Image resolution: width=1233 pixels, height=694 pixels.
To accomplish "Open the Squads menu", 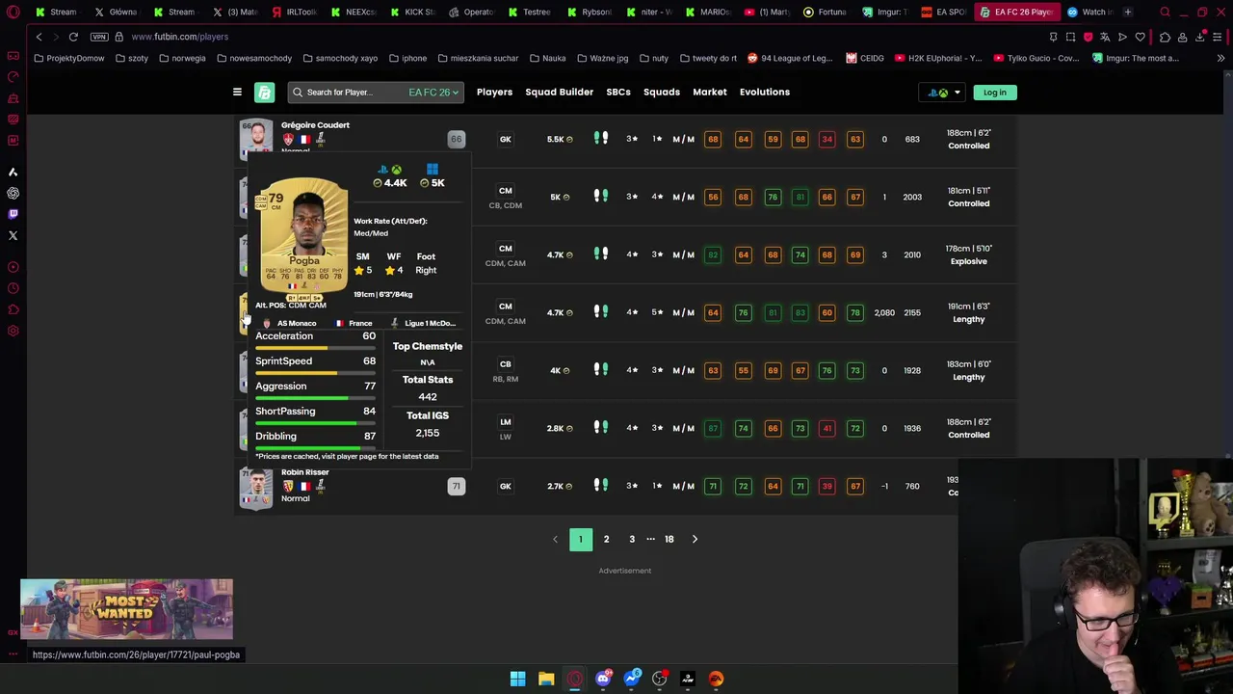I will tap(662, 93).
